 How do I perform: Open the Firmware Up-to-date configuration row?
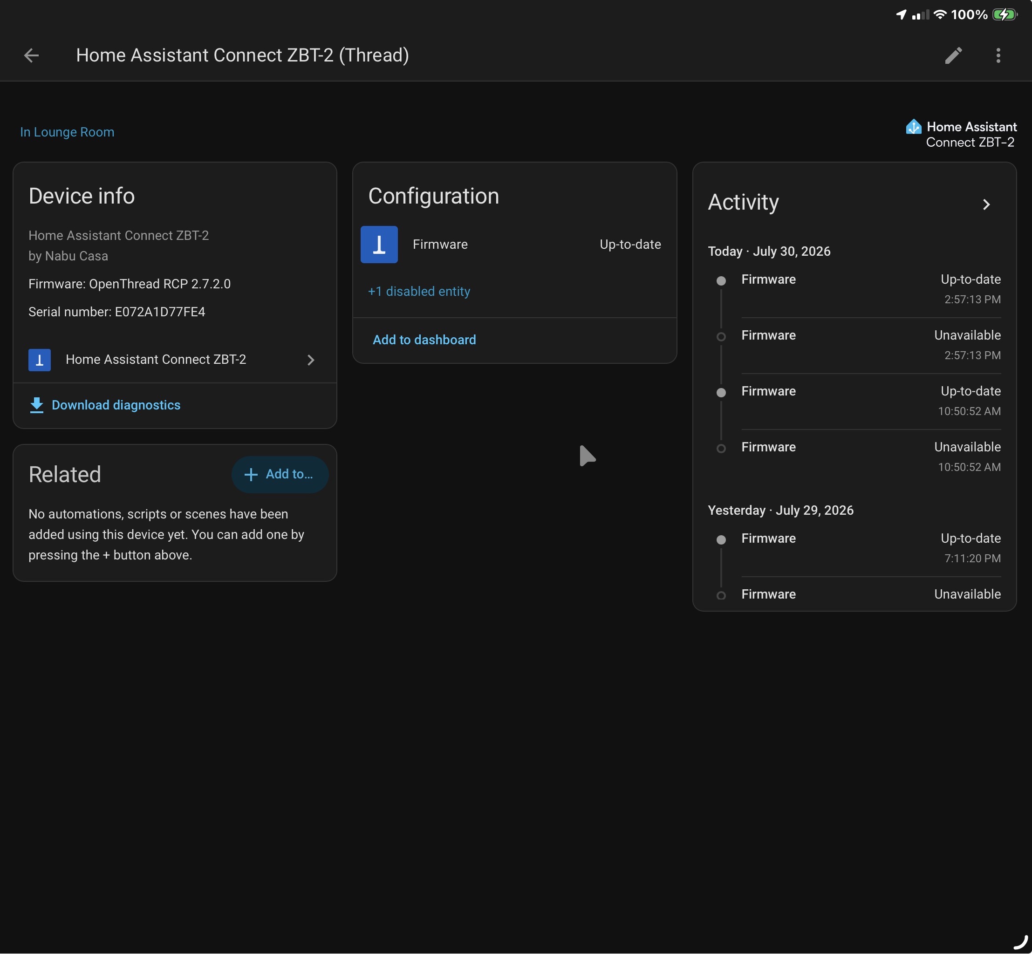tap(514, 244)
